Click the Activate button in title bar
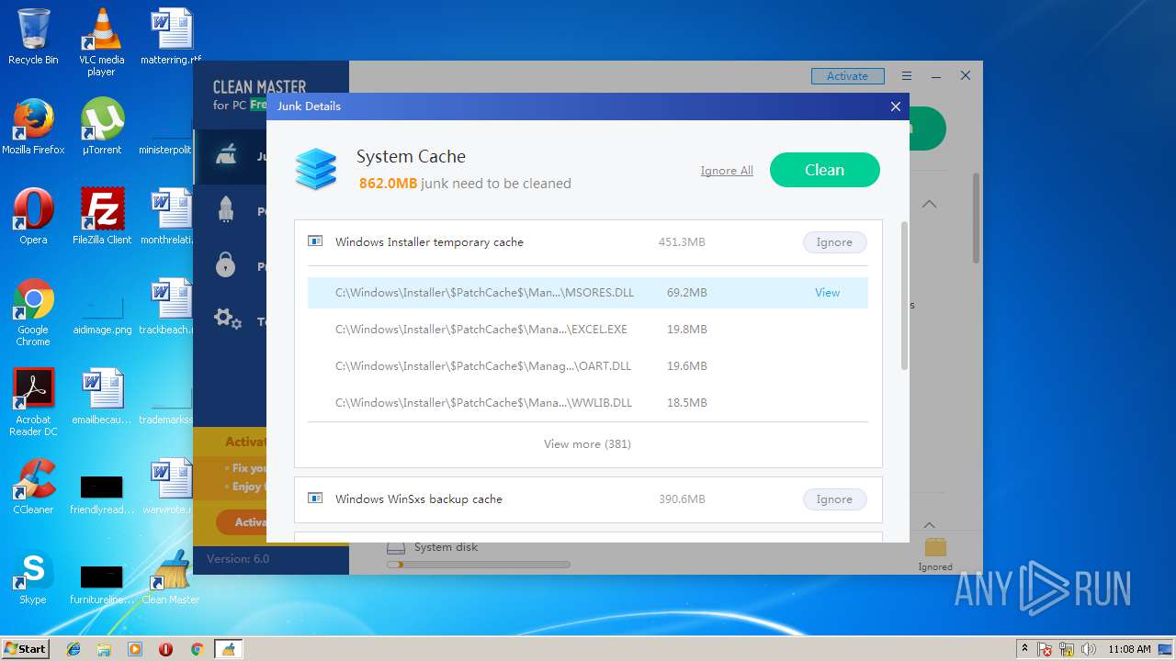The width and height of the screenshot is (1176, 661). click(847, 76)
